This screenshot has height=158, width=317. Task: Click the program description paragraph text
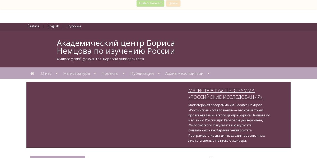229,123
